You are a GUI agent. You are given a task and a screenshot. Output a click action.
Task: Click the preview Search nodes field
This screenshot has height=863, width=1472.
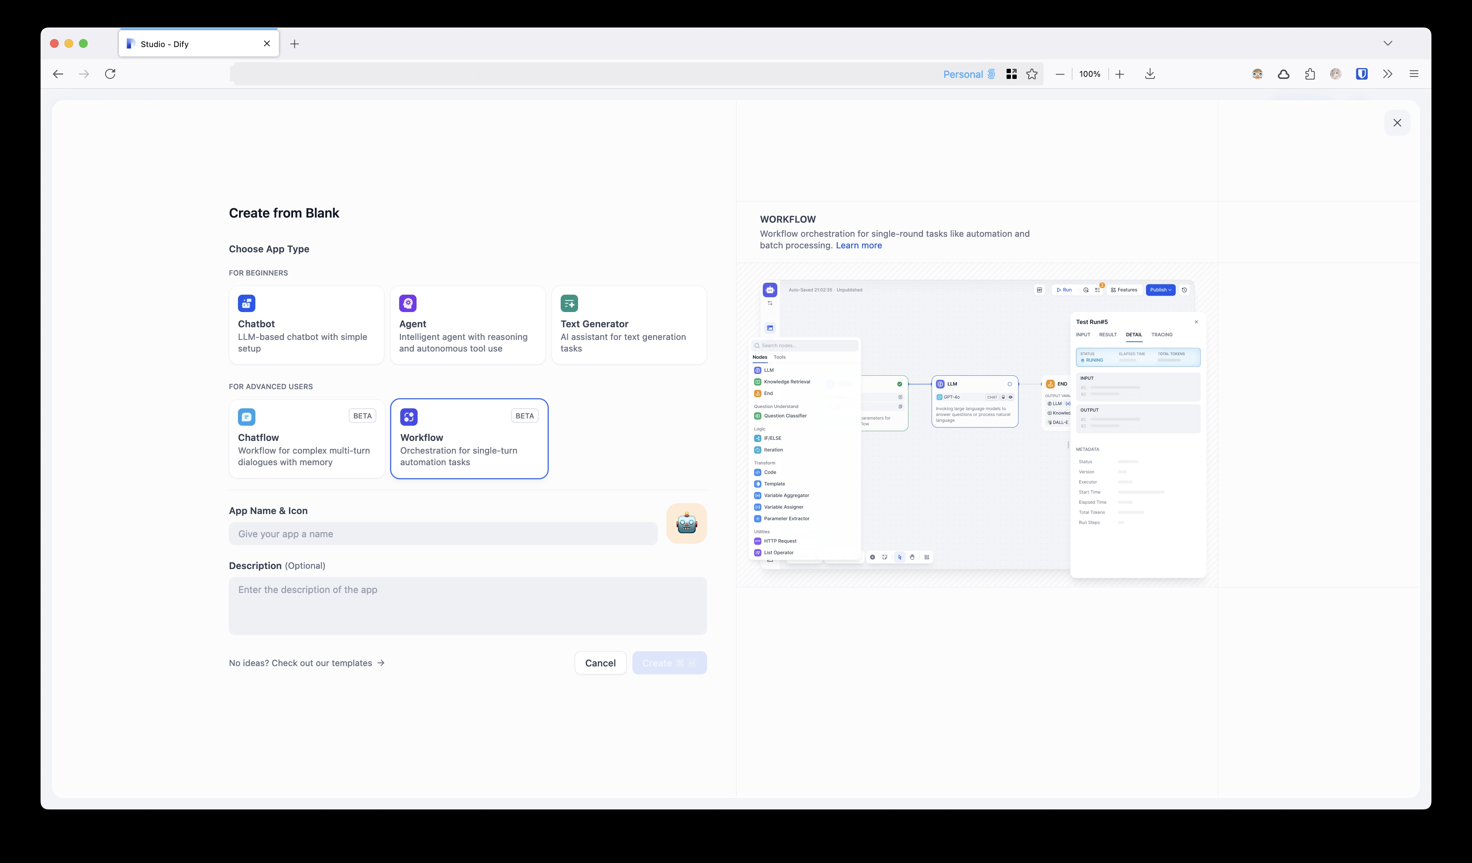click(804, 346)
